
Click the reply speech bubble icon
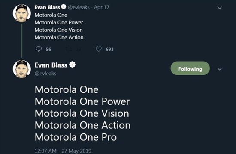point(39,49)
